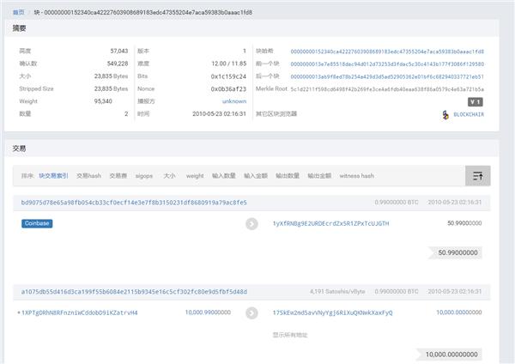Image resolution: width=515 pixels, height=364 pixels.
Task: Sort transactions by size
Action: tap(169, 176)
